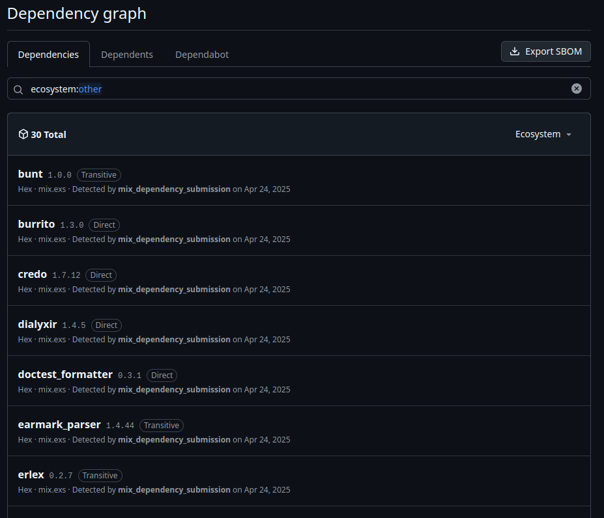Click mix_dependency_submission in the earmark_parser row
This screenshot has height=518, width=604.
(174, 439)
